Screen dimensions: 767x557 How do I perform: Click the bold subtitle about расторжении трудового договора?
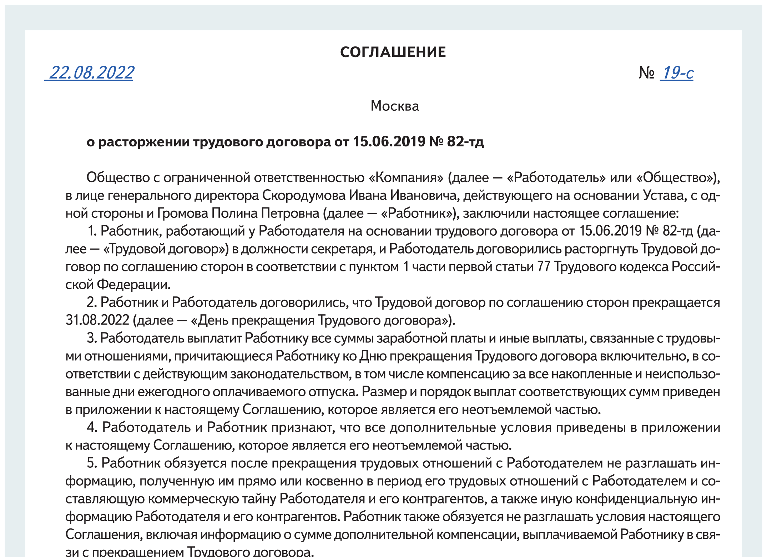click(285, 142)
